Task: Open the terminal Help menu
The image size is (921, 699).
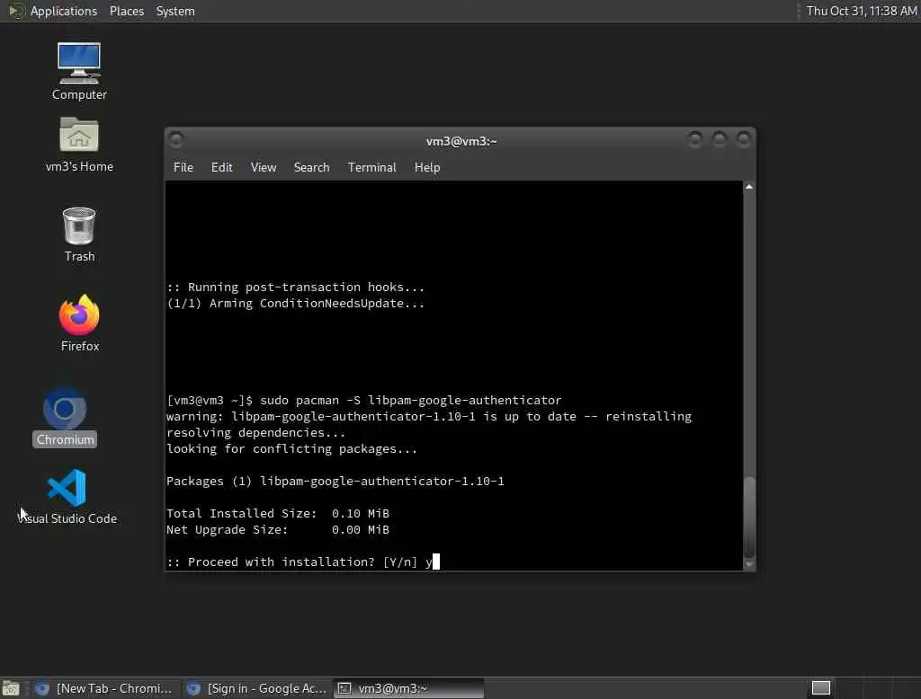Action: [427, 167]
